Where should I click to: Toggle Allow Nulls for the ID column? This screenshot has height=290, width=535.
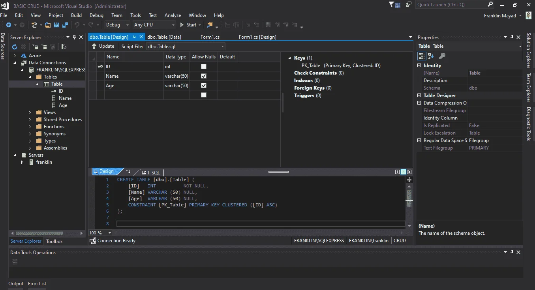coord(204,67)
